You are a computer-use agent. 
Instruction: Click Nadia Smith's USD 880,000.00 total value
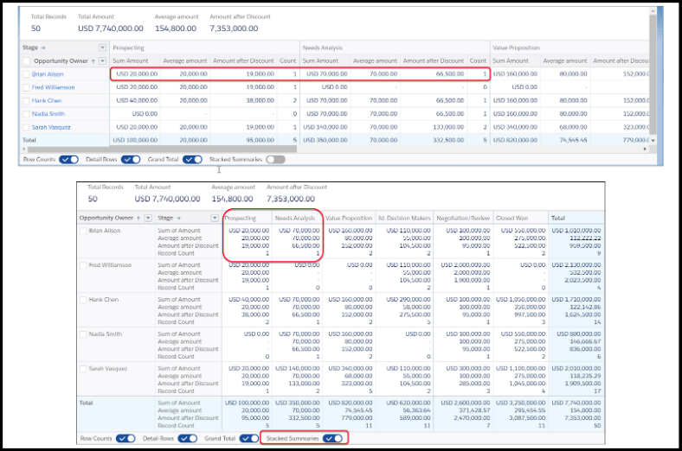(x=579, y=333)
